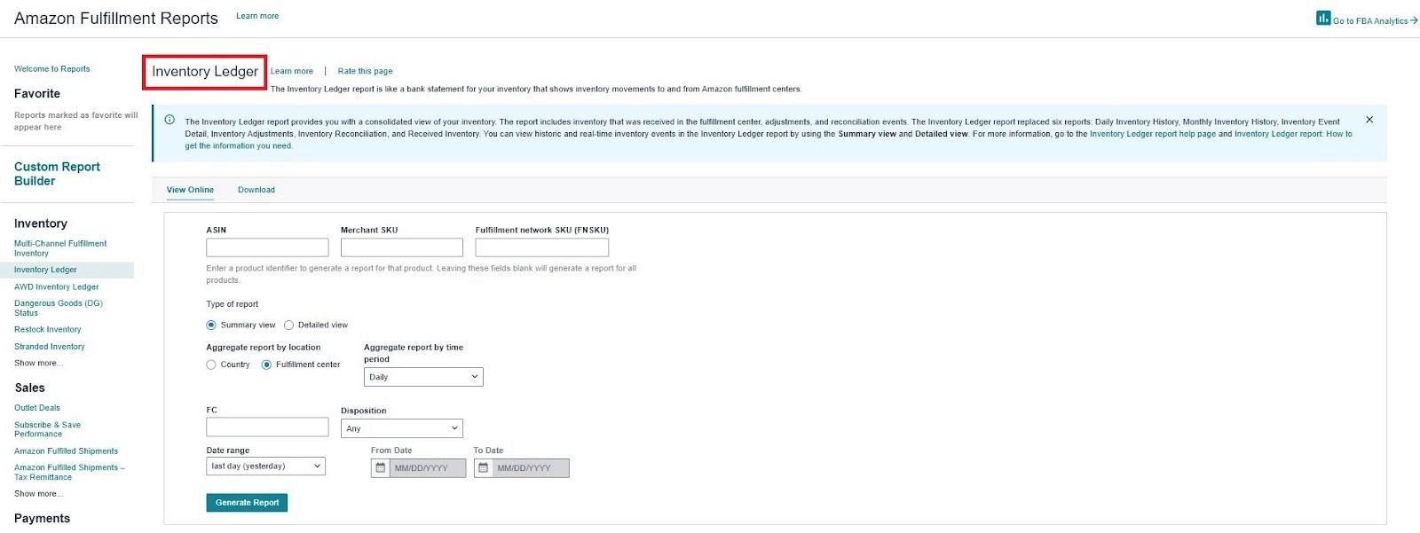Viewport: 1420px width, 533px height.
Task: Open Stranded Inventory report
Action: click(50, 347)
